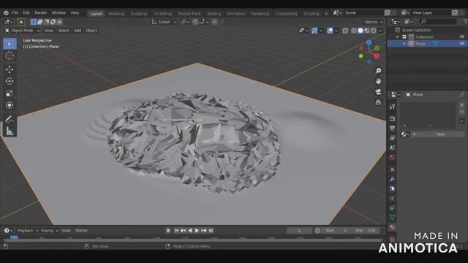Image resolution: width=468 pixels, height=263 pixels.
Task: Open the Output properties tab
Action: pyautogui.click(x=393, y=129)
